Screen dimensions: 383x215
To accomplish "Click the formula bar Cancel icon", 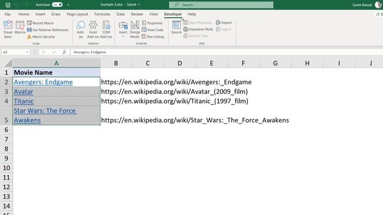I will [x=44, y=52].
